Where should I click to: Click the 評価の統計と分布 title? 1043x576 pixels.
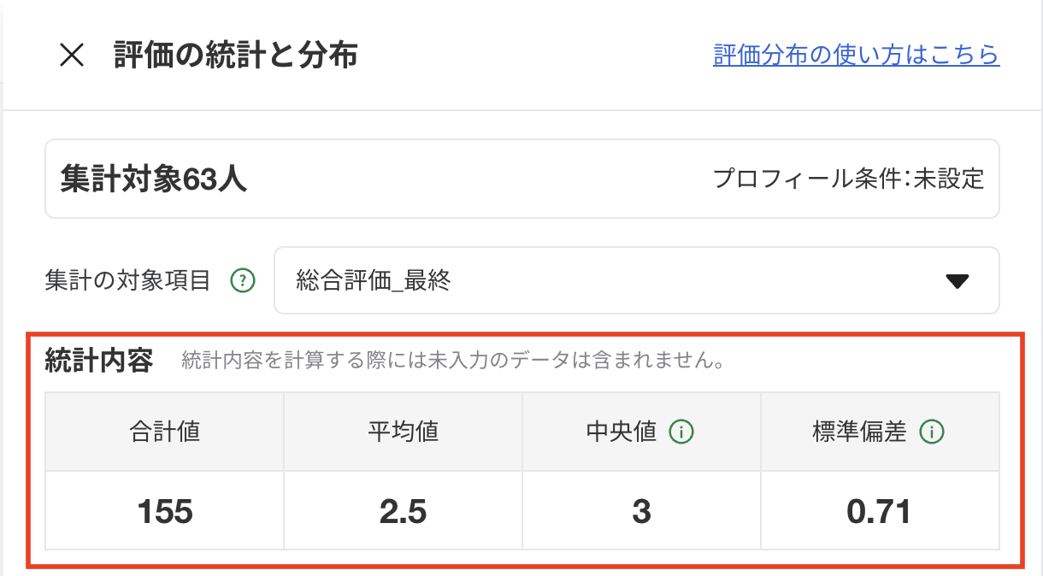coord(235,56)
